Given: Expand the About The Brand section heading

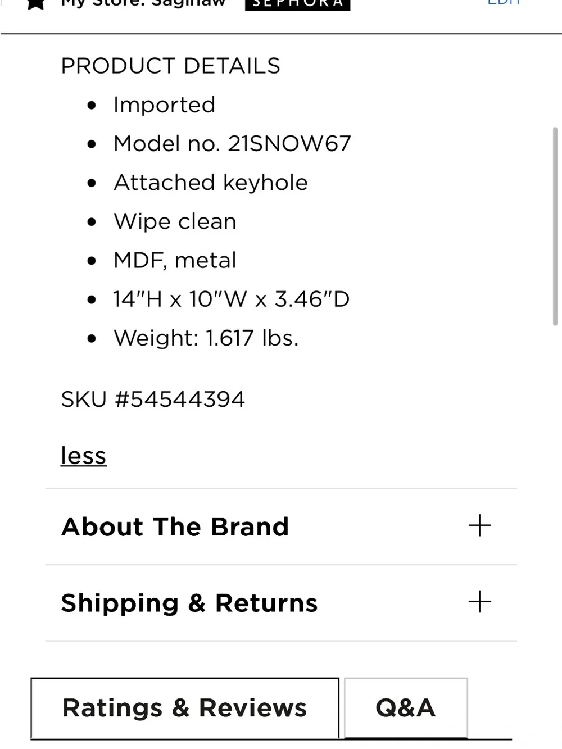Looking at the screenshot, I should point(175,526).
